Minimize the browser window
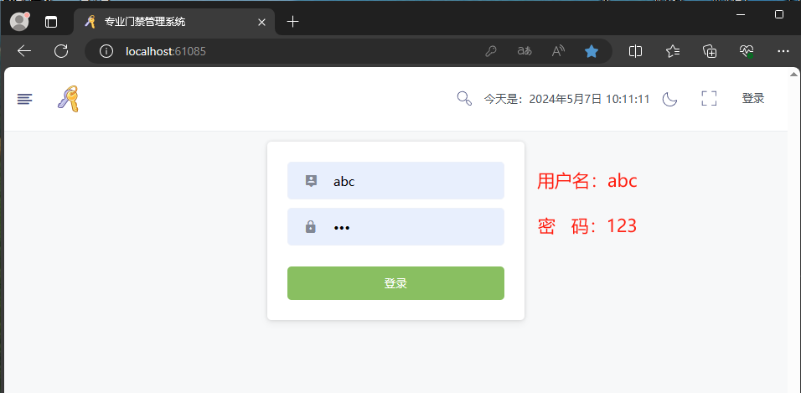Image resolution: width=801 pixels, height=393 pixels. [740, 14]
